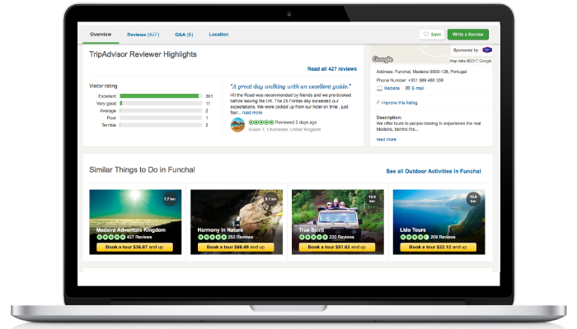Click the sponsor logo icon
This screenshot has width=577, height=329.
[487, 49]
